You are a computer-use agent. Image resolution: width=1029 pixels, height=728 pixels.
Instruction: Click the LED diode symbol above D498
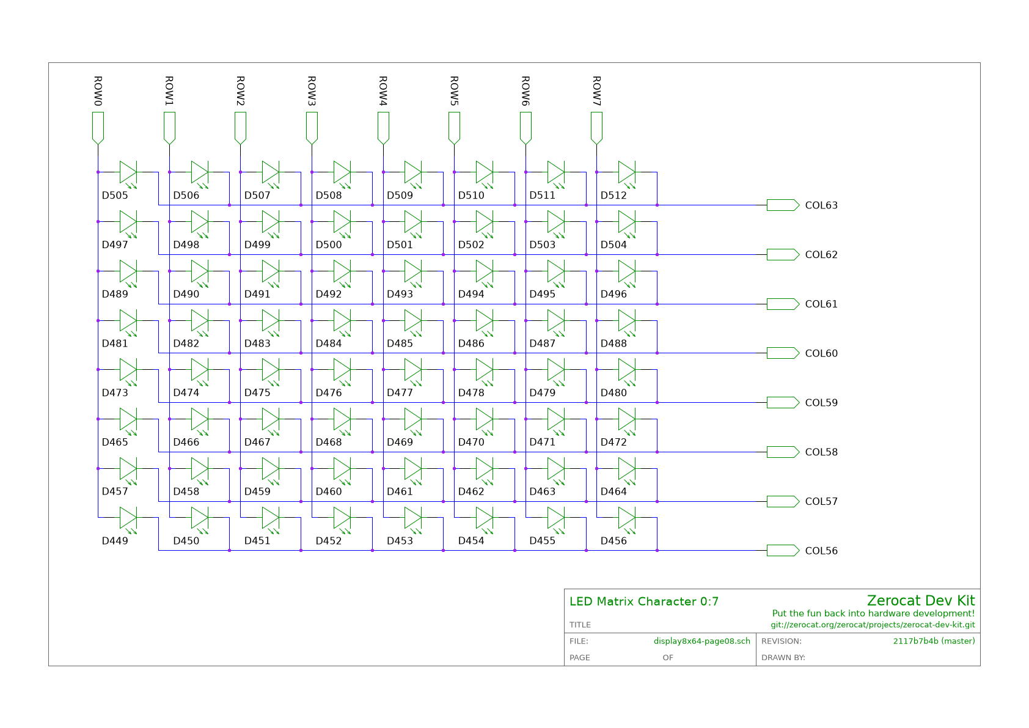pos(200,222)
